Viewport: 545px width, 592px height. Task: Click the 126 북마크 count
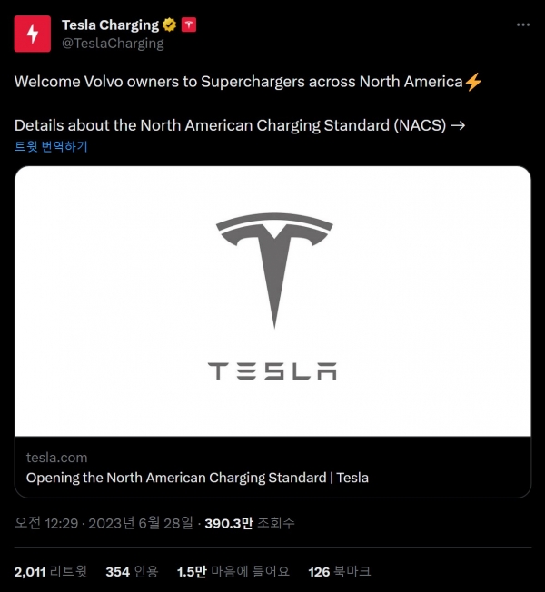point(339,571)
